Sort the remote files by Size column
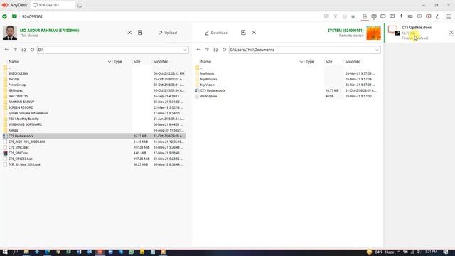The image size is (455, 256). [x=328, y=62]
